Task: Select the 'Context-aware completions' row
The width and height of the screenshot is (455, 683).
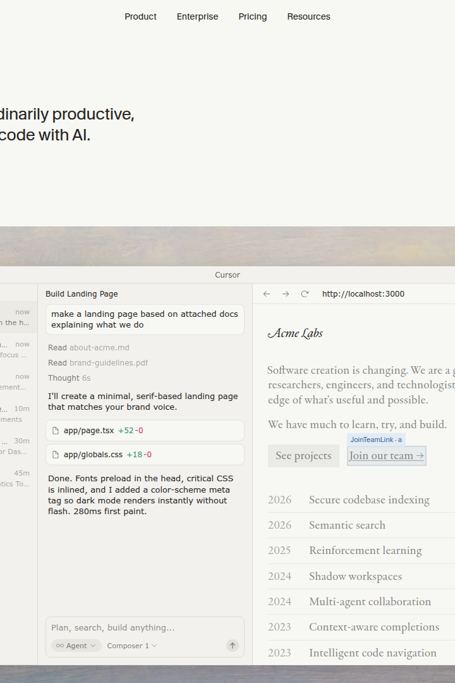Action: (x=361, y=627)
